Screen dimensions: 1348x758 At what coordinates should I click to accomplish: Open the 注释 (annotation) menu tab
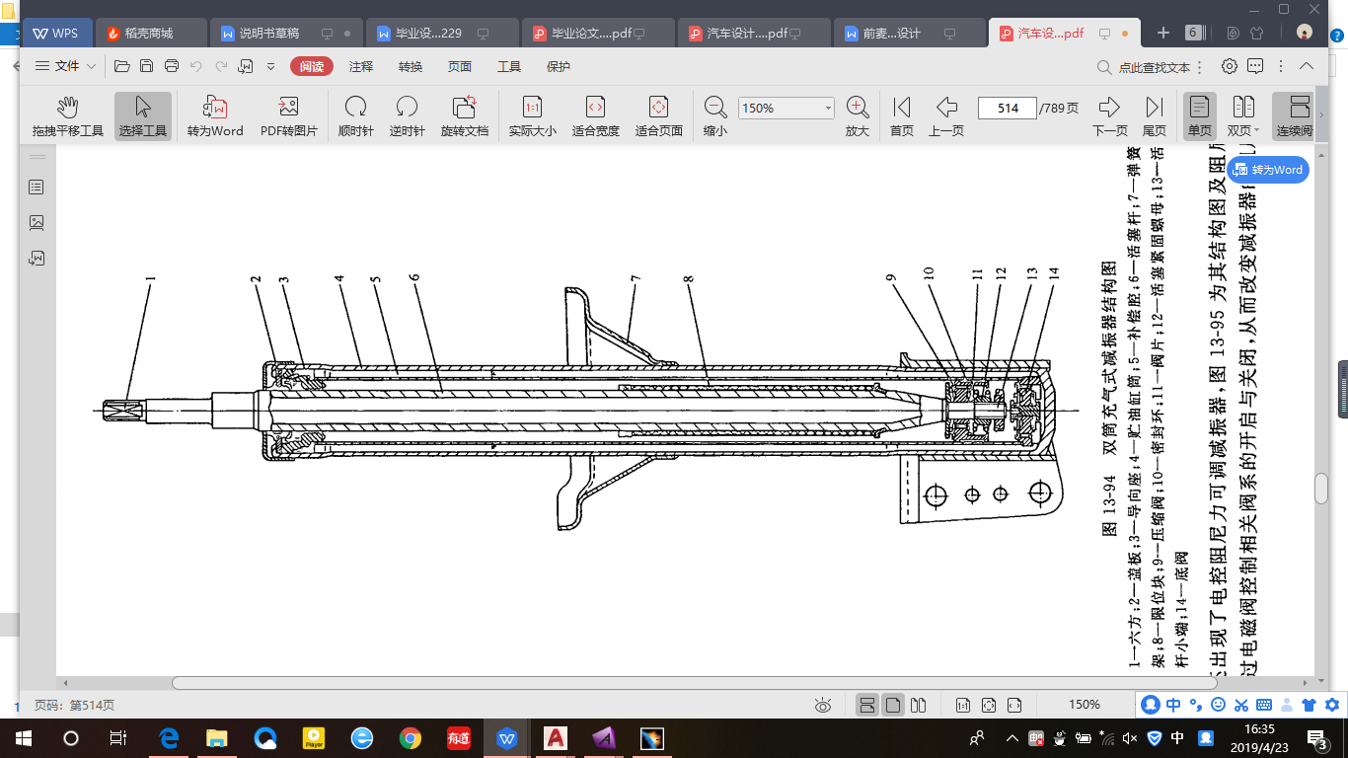(x=361, y=66)
